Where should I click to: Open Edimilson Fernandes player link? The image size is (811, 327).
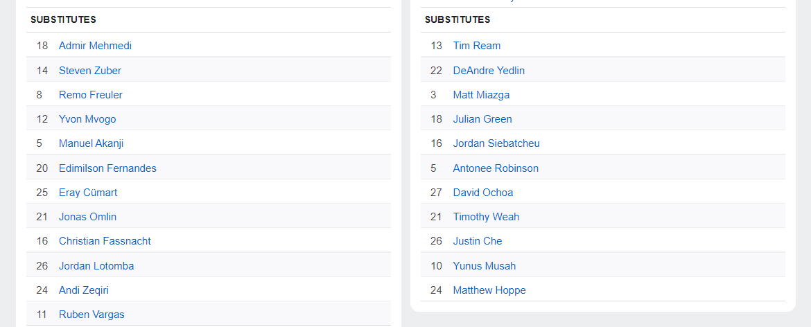point(107,168)
